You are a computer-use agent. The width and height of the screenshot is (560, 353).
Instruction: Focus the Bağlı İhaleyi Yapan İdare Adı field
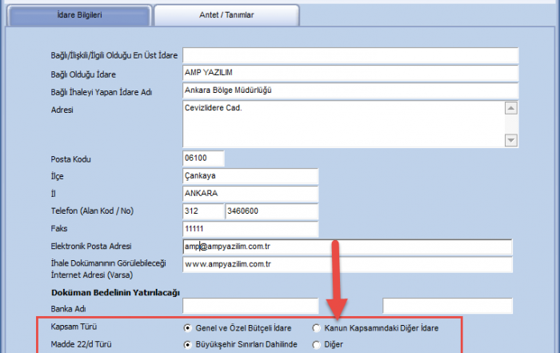350,90
